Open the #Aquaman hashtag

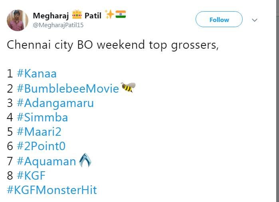(x=46, y=161)
